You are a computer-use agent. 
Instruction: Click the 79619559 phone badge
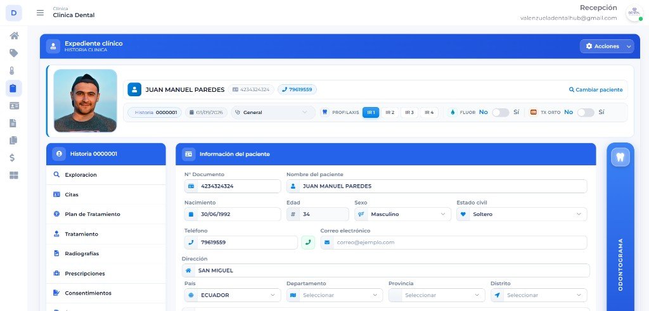[x=297, y=89]
